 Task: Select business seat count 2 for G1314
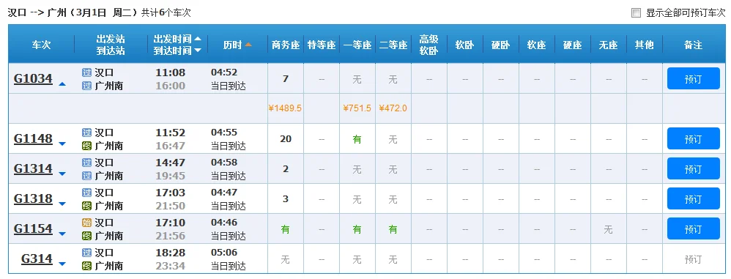tap(286, 168)
